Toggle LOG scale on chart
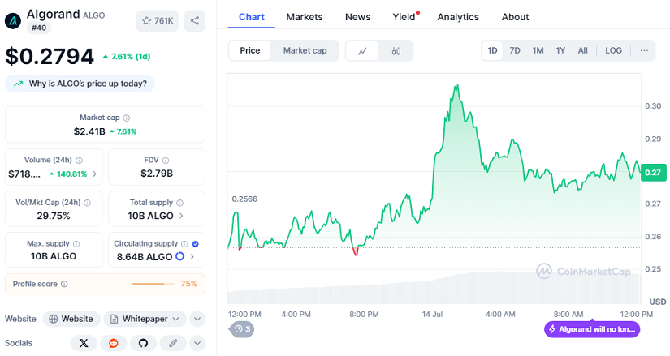The height and width of the screenshot is (356, 670). pyautogui.click(x=614, y=50)
